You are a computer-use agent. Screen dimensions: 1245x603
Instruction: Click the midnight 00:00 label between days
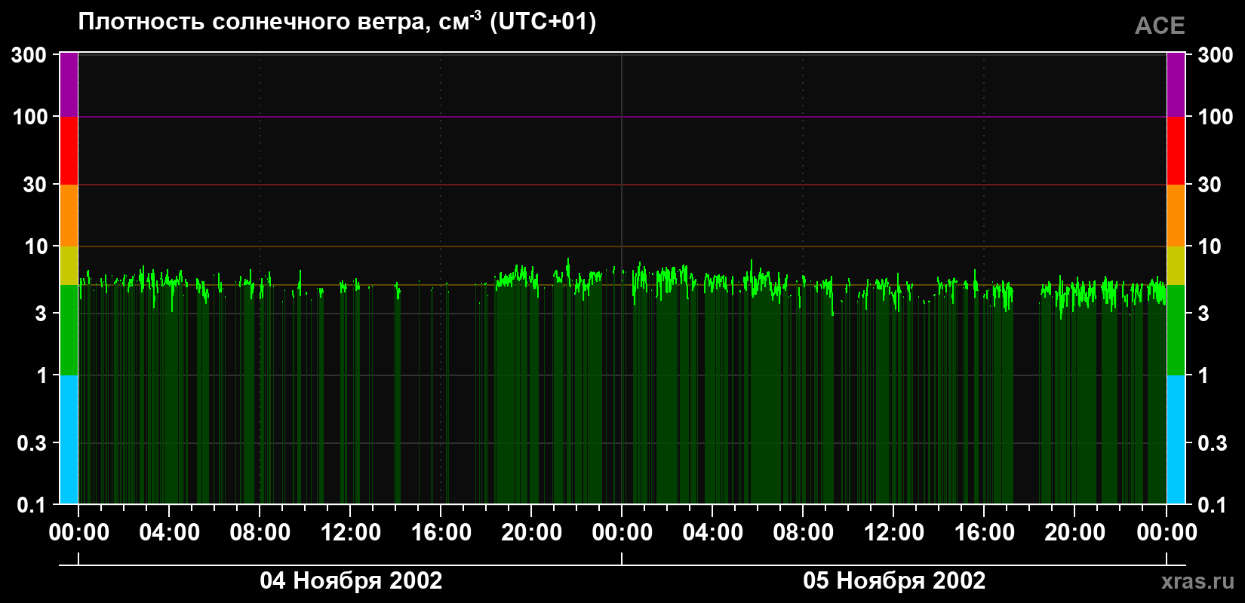(622, 533)
